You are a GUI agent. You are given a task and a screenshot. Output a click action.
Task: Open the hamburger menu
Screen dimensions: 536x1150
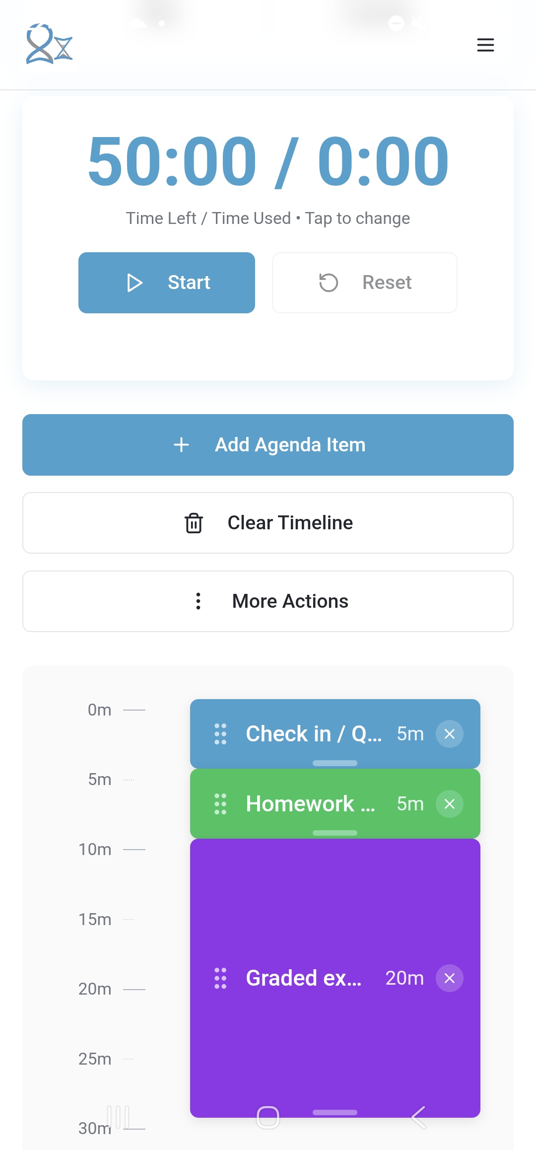[485, 45]
